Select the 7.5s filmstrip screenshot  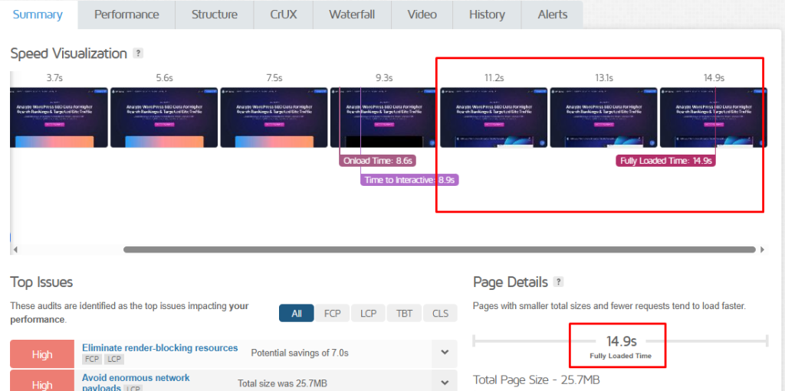pos(274,118)
